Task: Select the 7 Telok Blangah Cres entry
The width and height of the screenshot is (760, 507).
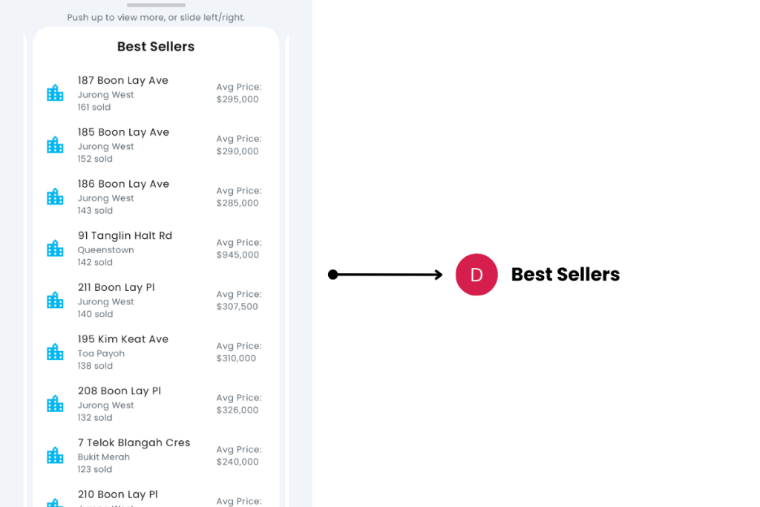Action: (x=134, y=442)
